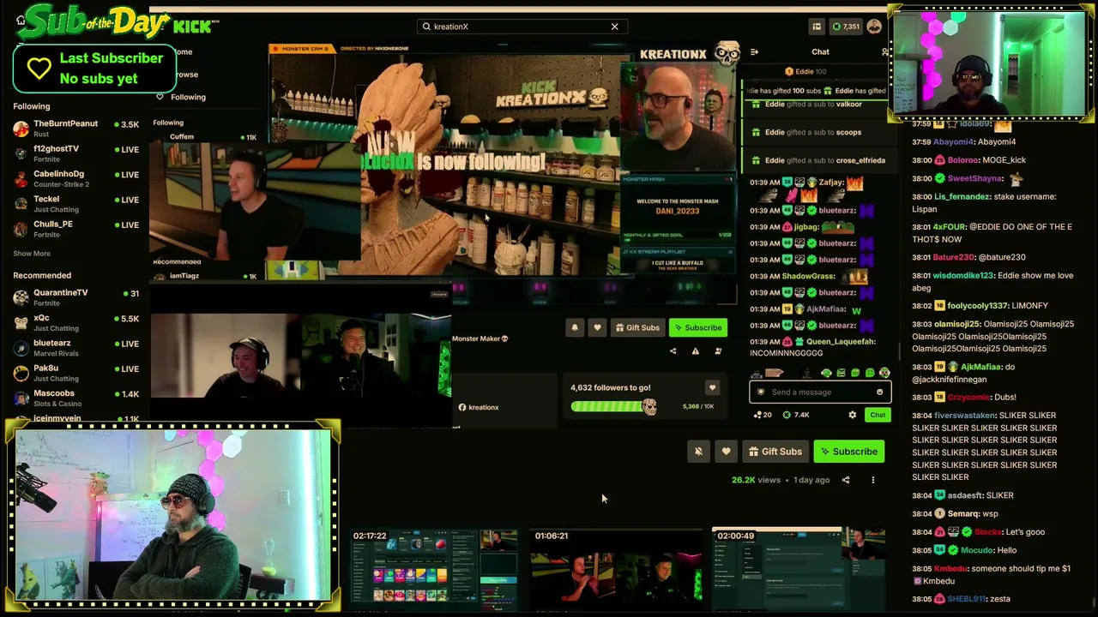Share the stream via upper share icon
This screenshot has height=617, width=1098.
tap(673, 351)
